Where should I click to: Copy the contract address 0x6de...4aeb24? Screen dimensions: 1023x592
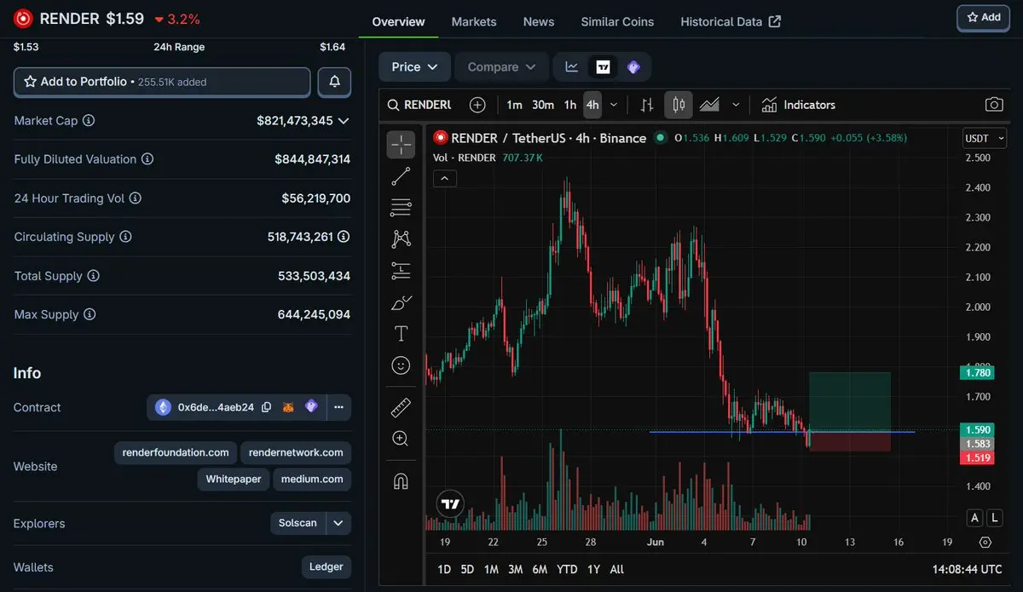[x=267, y=407]
